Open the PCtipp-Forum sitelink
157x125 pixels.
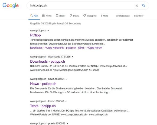click(94, 48)
